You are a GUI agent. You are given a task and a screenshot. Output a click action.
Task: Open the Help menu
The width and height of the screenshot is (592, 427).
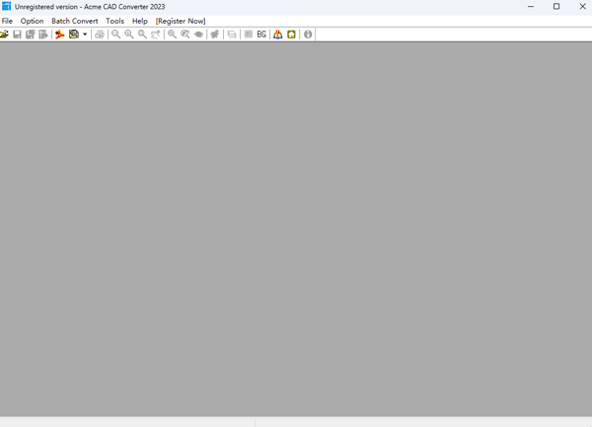tap(140, 21)
